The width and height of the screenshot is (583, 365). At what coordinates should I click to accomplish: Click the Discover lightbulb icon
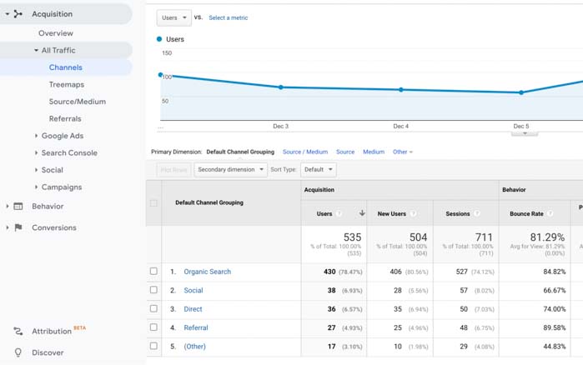click(18, 352)
